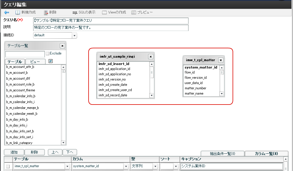Enable the Exclude checkbox
The width and height of the screenshot is (293, 171).
click(48, 54)
